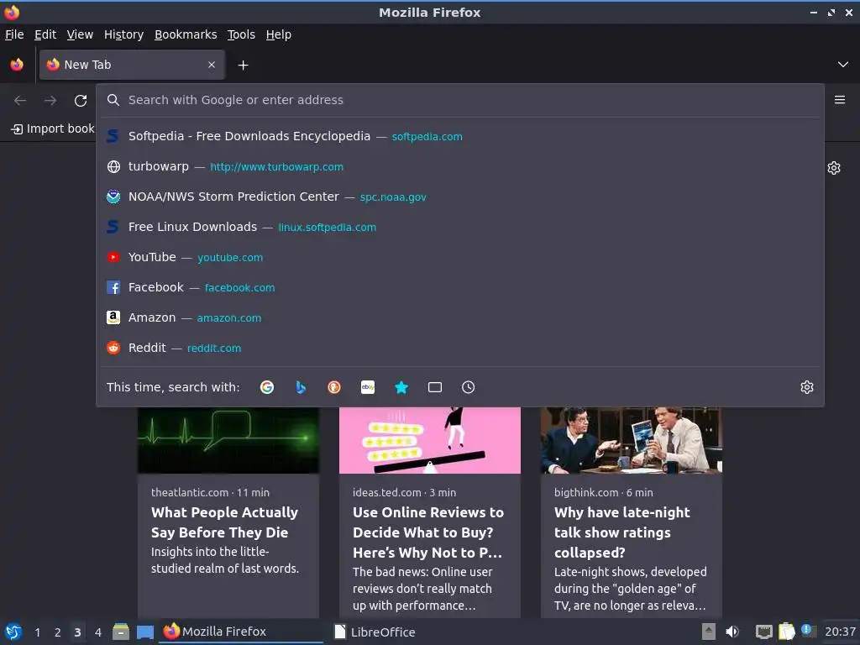Viewport: 860px width, 645px height.
Task: Open the Tools menu
Action: (241, 34)
